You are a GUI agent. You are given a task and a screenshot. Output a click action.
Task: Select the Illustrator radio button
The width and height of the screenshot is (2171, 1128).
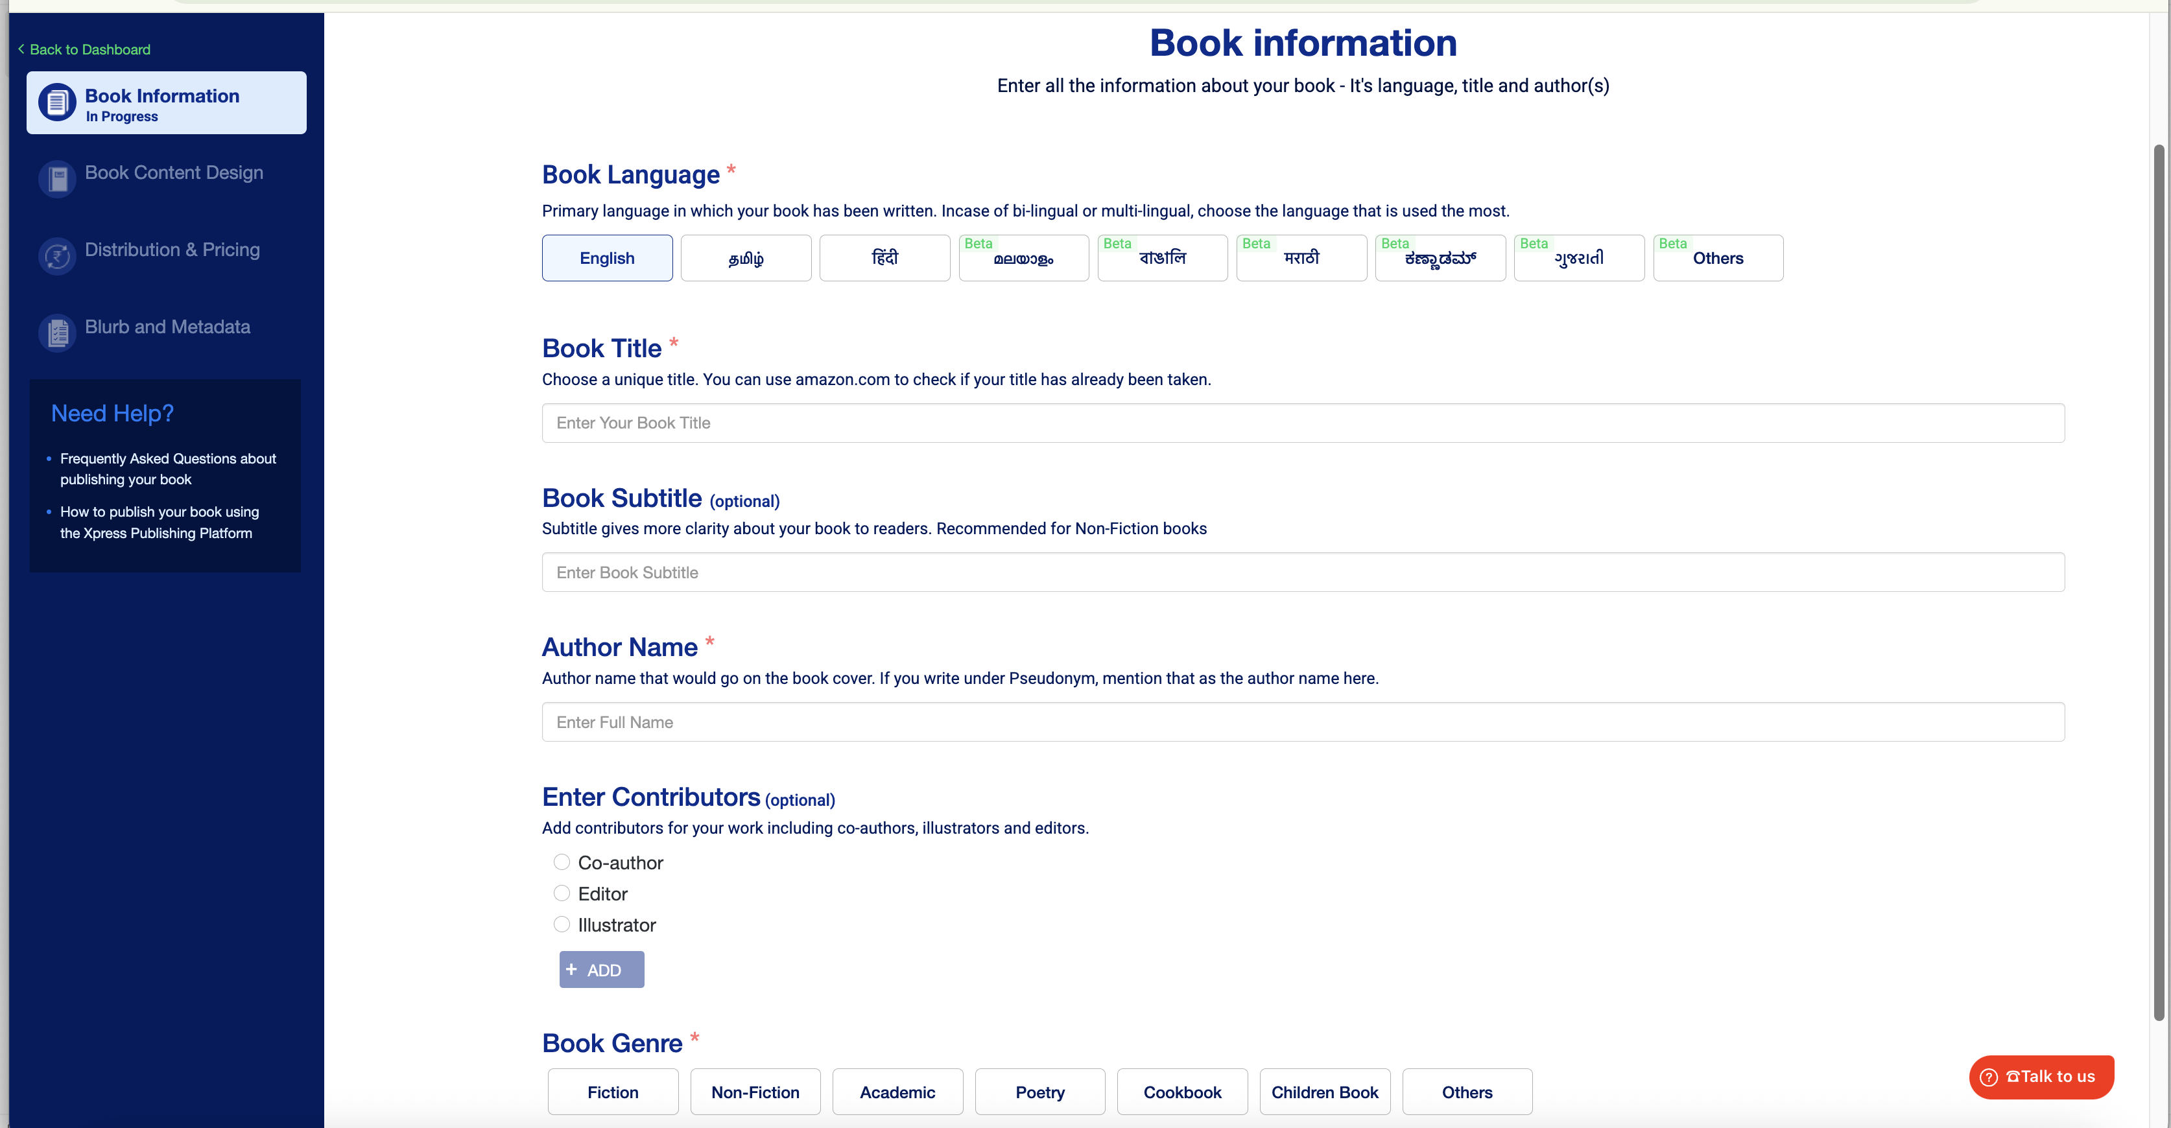coord(562,924)
